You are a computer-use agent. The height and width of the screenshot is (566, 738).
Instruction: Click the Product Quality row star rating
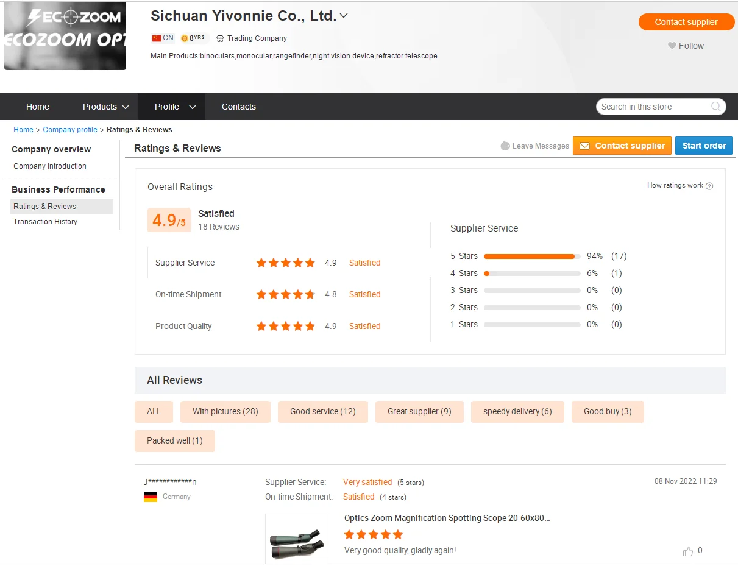point(286,326)
